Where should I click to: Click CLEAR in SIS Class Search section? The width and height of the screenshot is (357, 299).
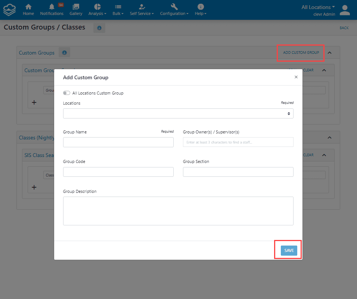tap(308, 155)
